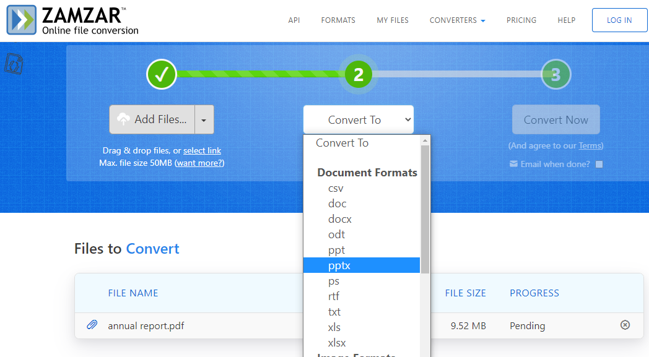Open the Add Files dropdown arrow
Viewport: 649px width, 357px height.
click(204, 119)
